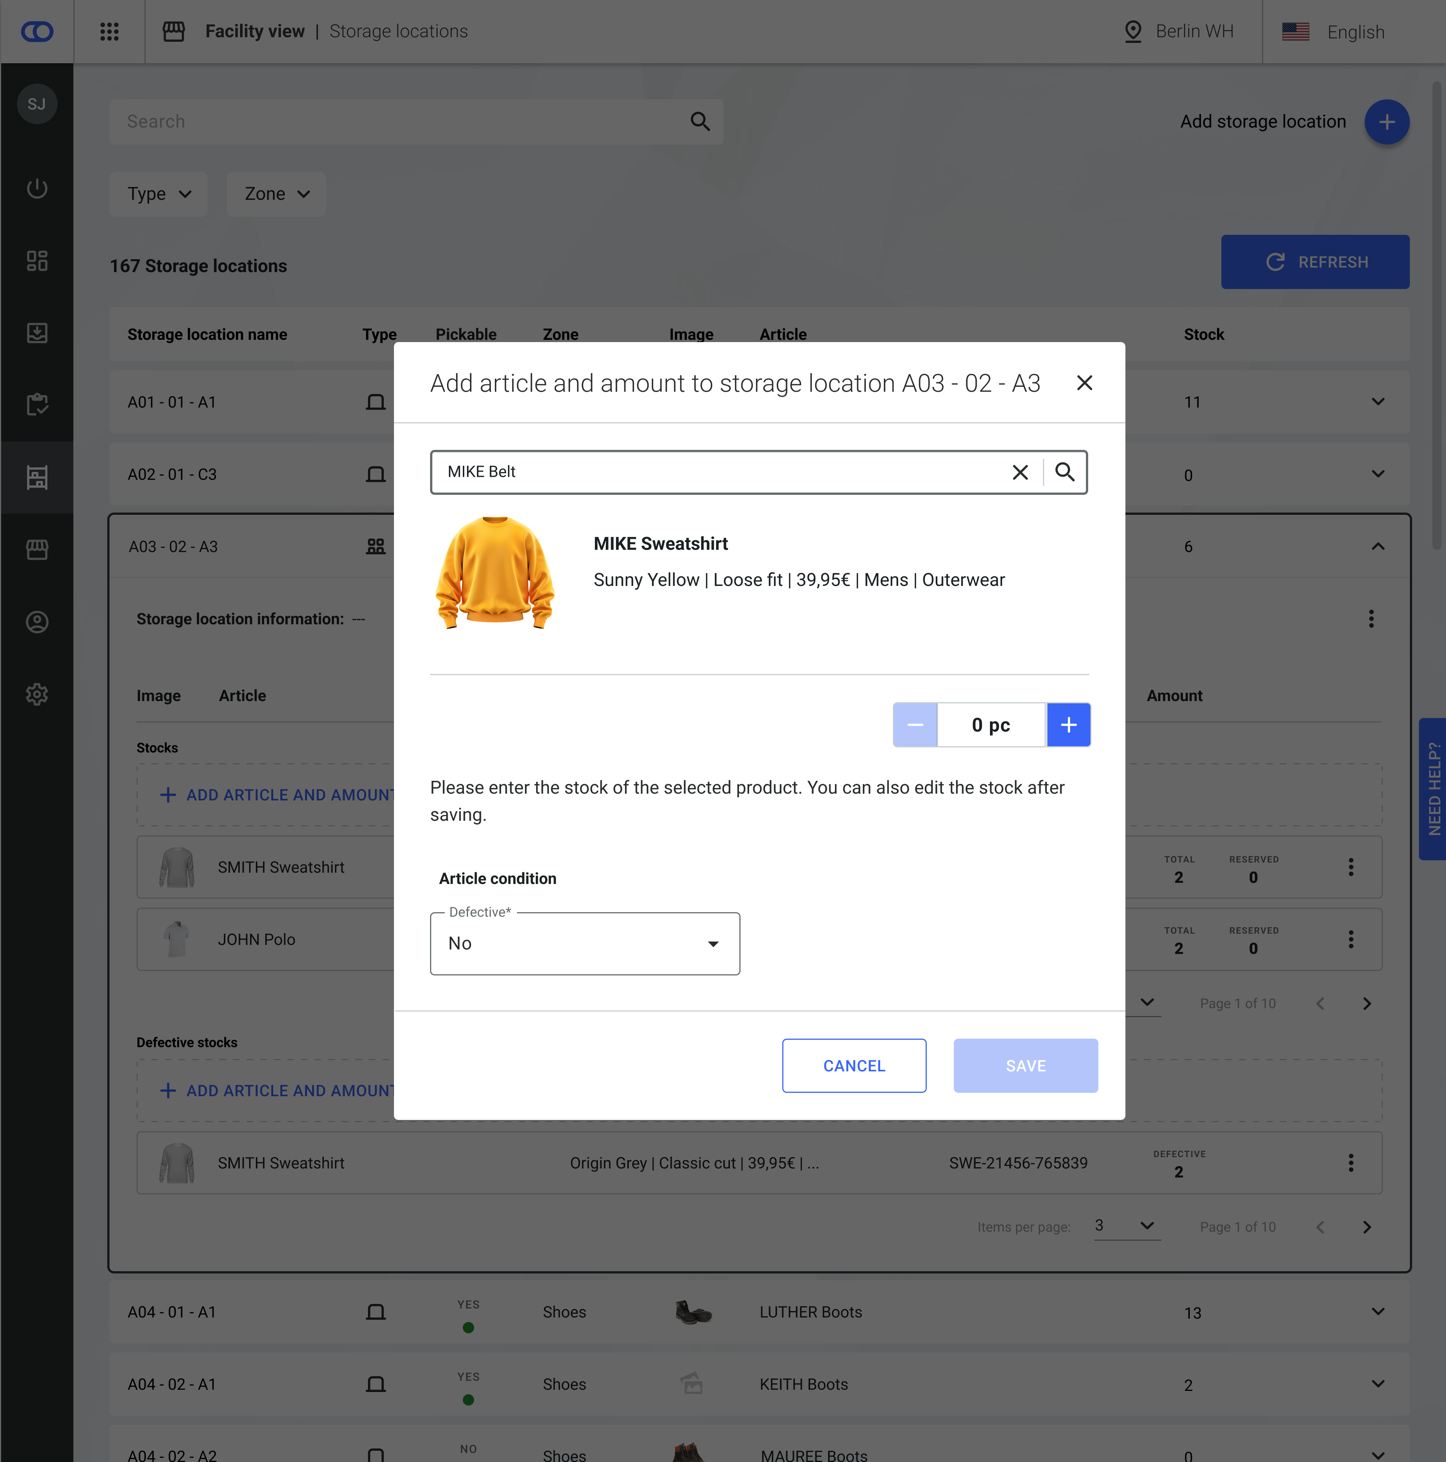Click the MIKE Belt search field
This screenshot has height=1462, width=1446.
(719, 472)
